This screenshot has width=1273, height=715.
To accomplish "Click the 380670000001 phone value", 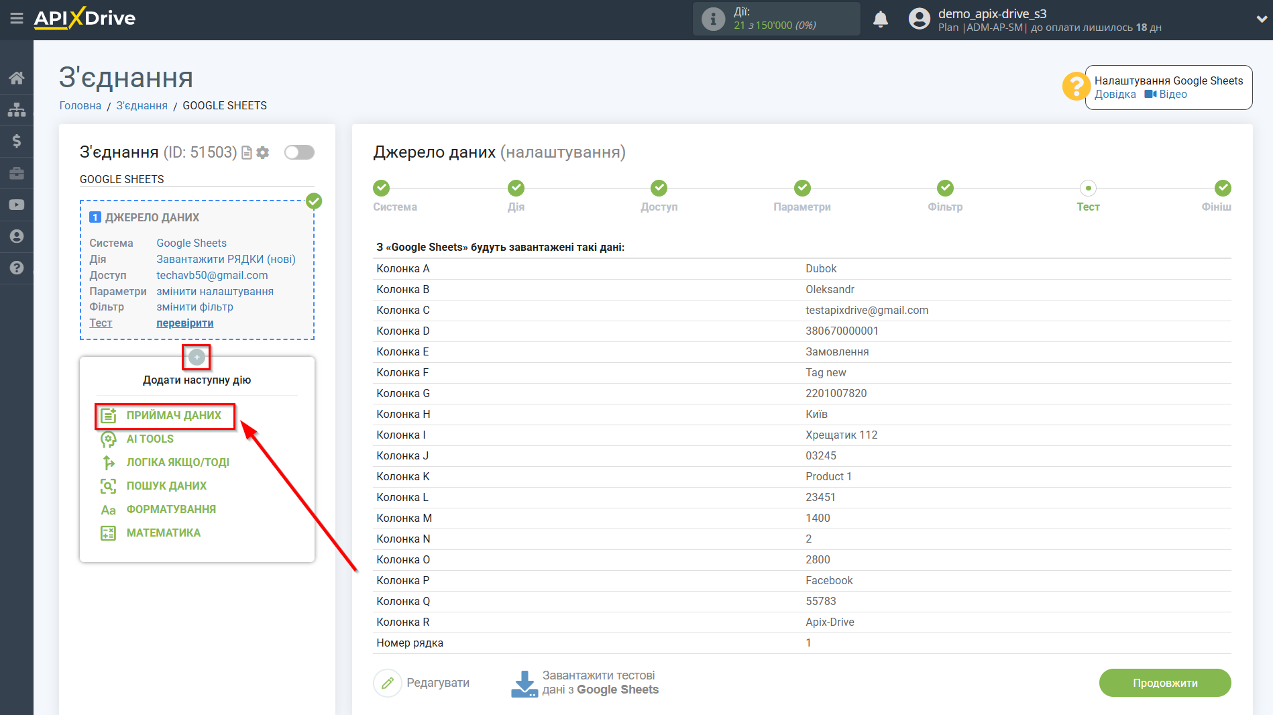I will [x=842, y=331].
